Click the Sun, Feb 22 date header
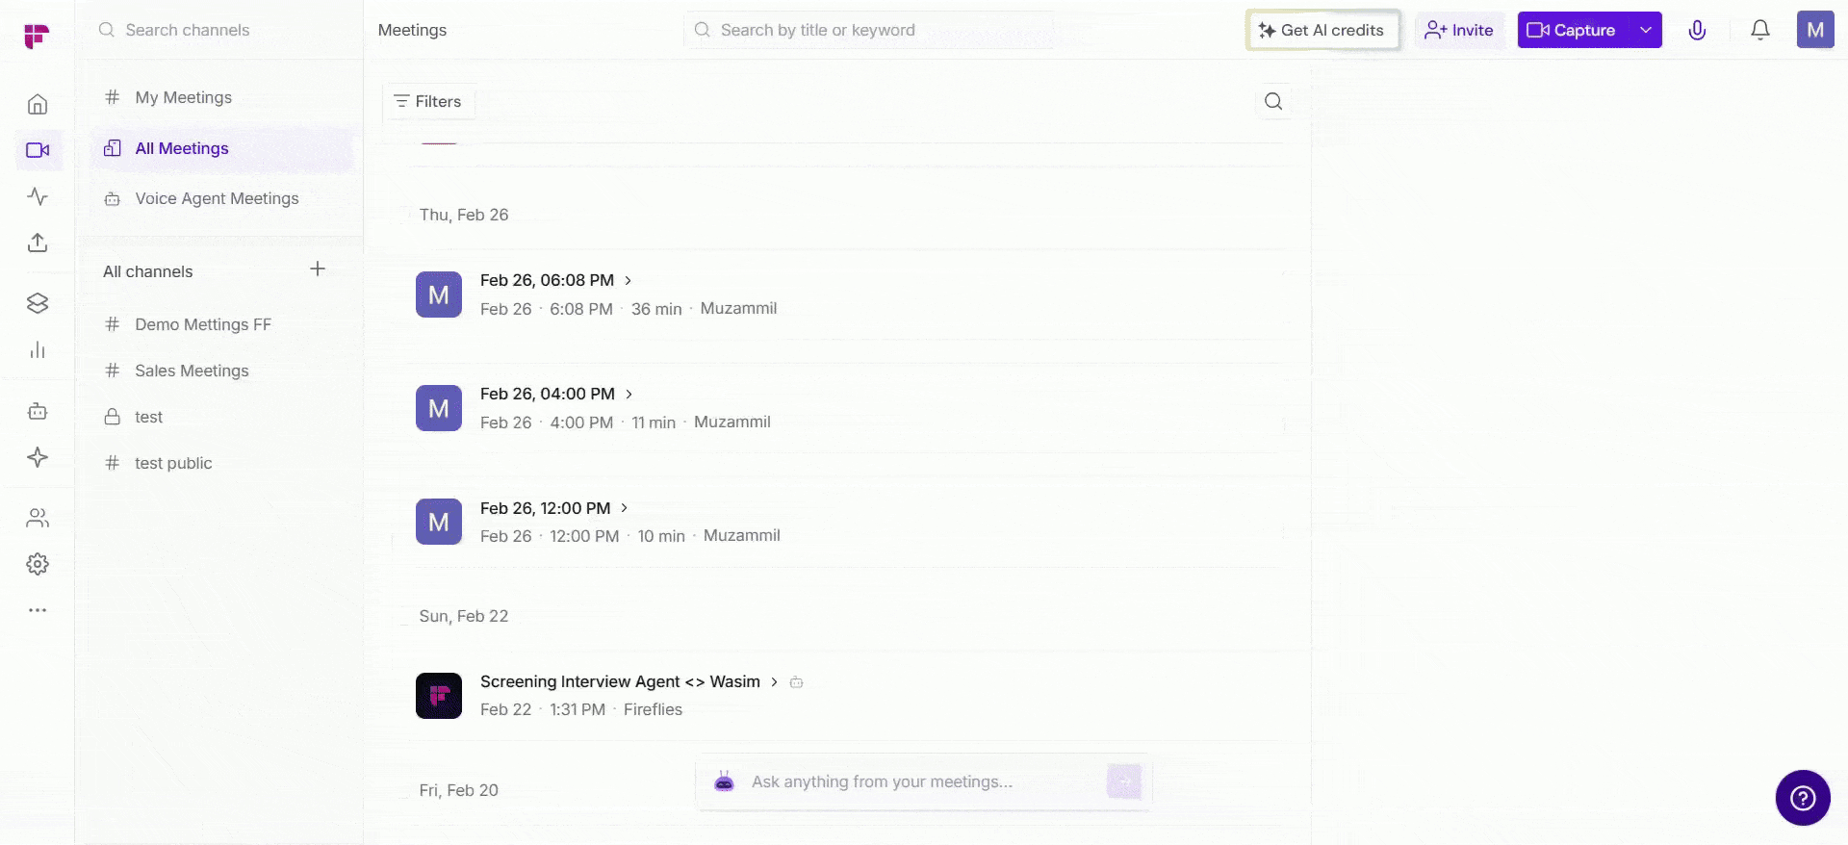Image resolution: width=1848 pixels, height=845 pixels. pos(464,616)
